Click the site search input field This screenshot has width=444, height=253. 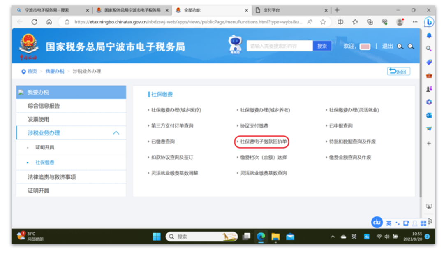[280, 46]
